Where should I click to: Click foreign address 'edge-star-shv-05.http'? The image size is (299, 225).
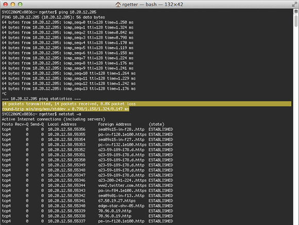[121, 206]
